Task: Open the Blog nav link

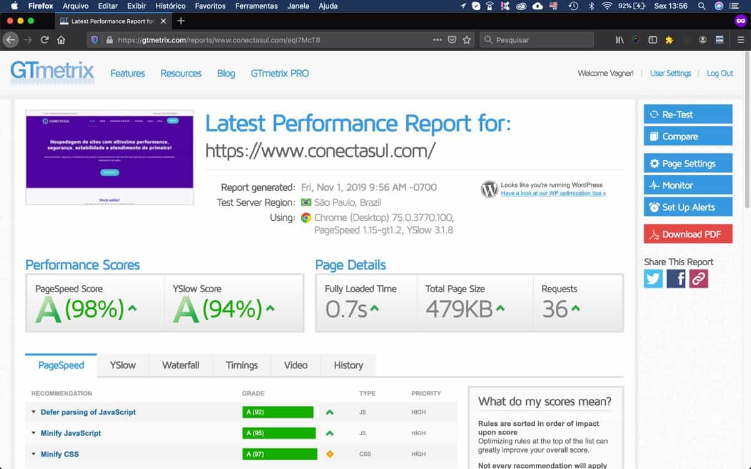Action: coord(226,73)
